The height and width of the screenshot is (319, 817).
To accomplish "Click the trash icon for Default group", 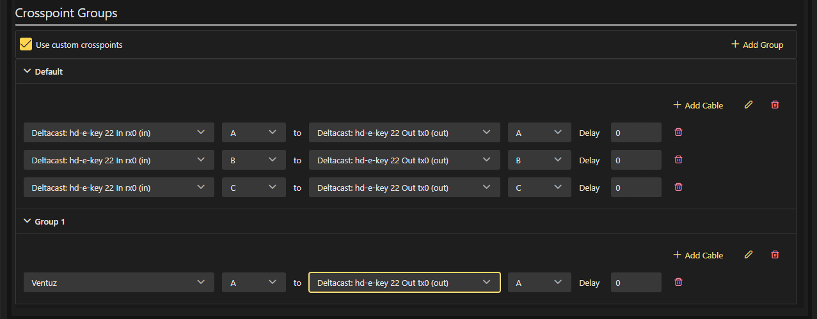I will [775, 105].
